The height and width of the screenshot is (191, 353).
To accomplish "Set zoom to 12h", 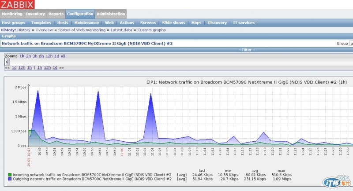I will click(x=49, y=56).
